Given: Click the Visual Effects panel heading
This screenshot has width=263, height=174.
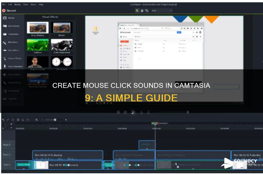Looking at the screenshot, I should 50,17.
